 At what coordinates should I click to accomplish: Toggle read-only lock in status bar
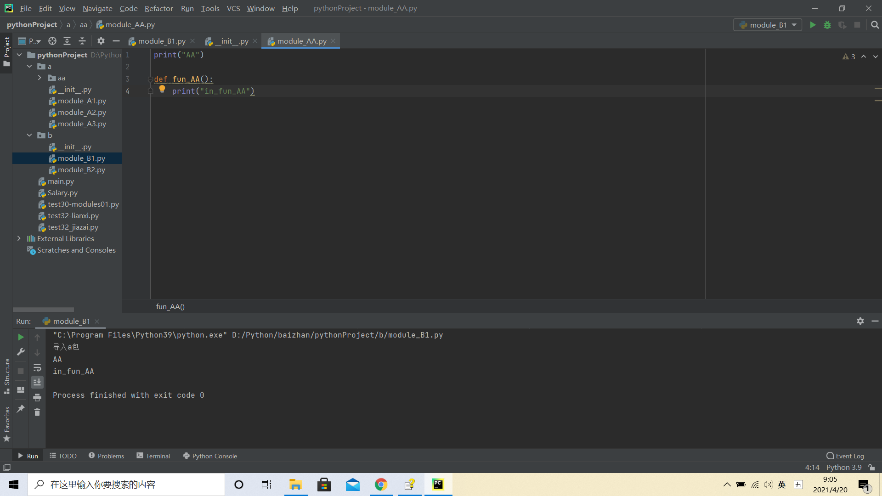click(871, 468)
